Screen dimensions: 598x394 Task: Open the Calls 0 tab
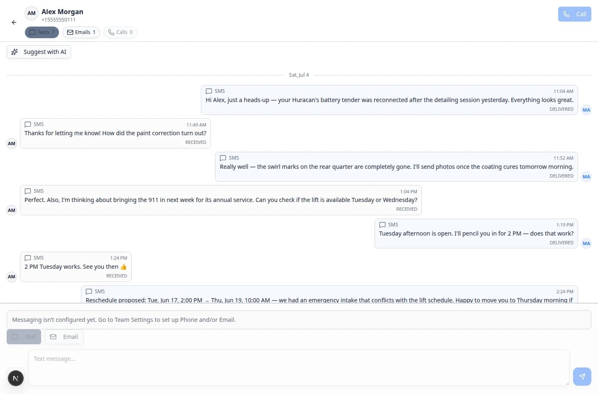coord(120,32)
